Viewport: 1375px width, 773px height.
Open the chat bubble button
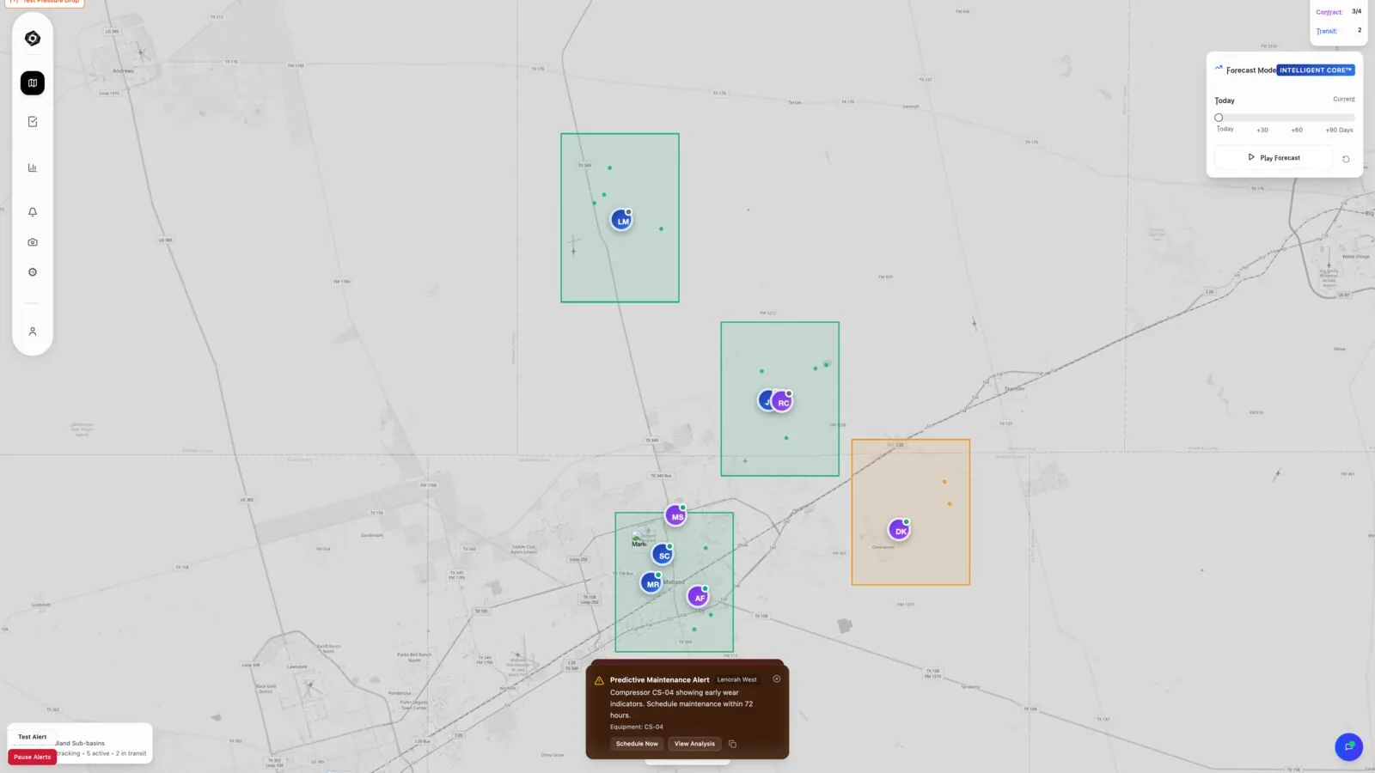[1348, 746]
